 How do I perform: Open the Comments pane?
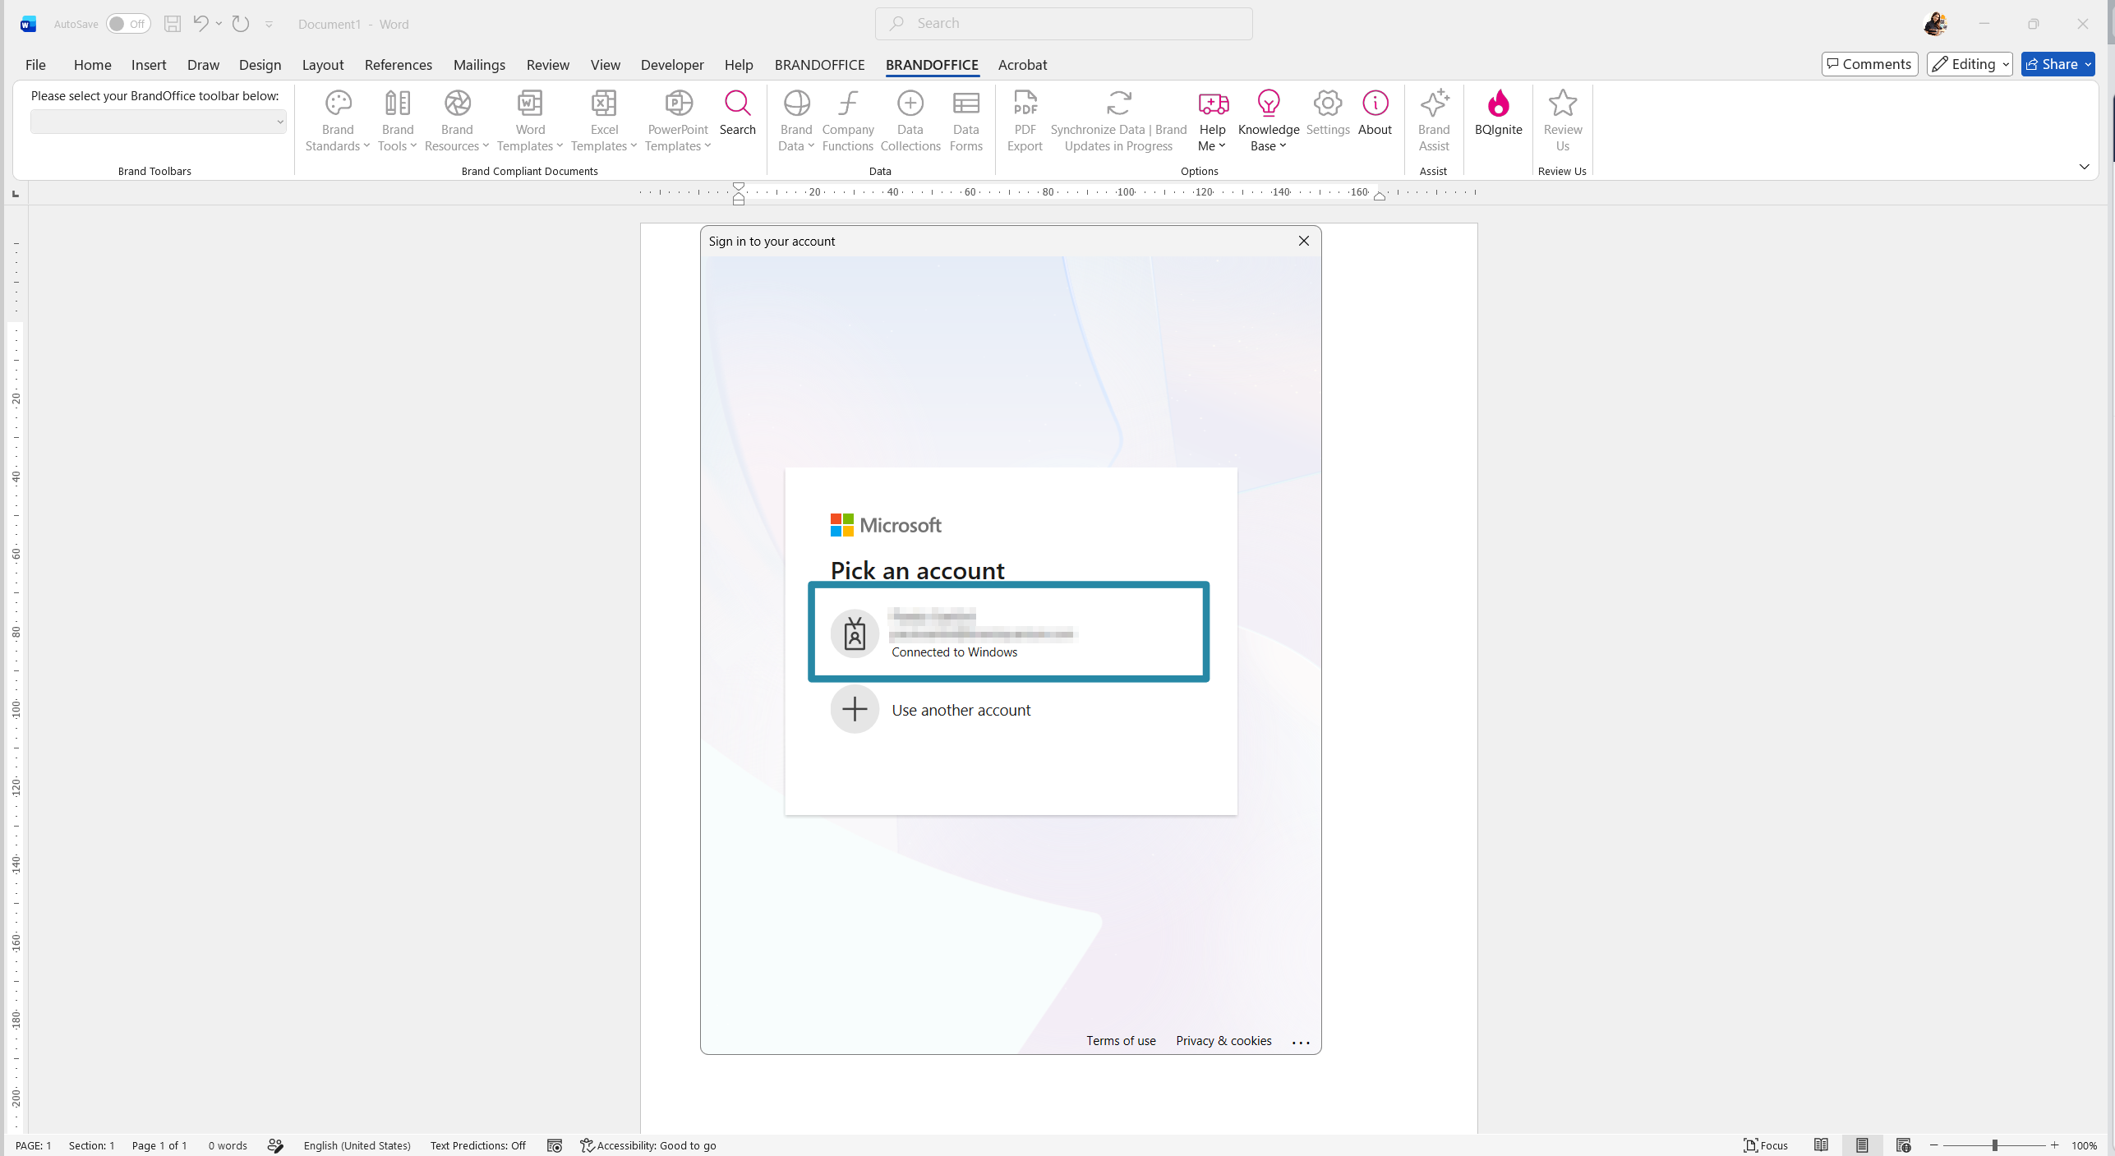pos(1869,64)
